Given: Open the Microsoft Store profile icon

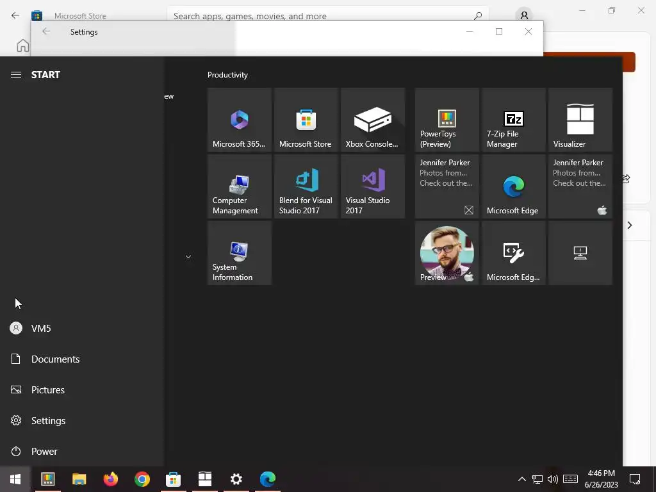Looking at the screenshot, I should [524, 15].
